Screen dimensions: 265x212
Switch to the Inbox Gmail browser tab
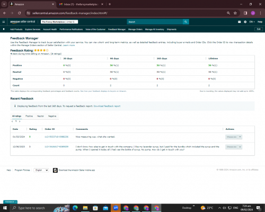pos(81,4)
